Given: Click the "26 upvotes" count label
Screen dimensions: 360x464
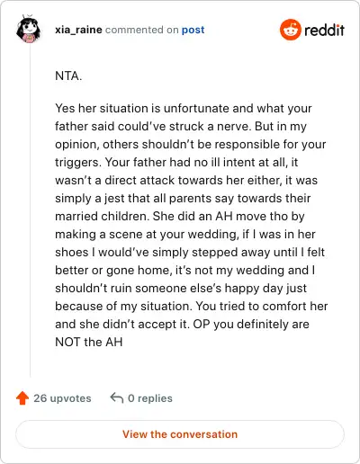Looking at the screenshot, I should [62, 398].
